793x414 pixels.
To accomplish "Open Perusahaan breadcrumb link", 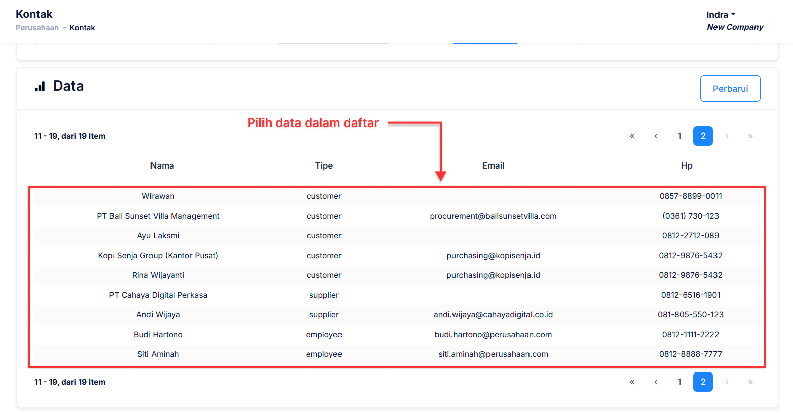I will pyautogui.click(x=37, y=28).
